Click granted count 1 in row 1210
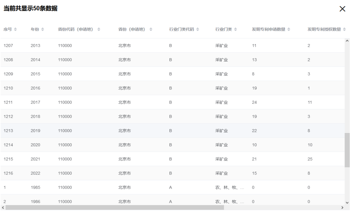This screenshot has width=350, height=211. coord(309,88)
